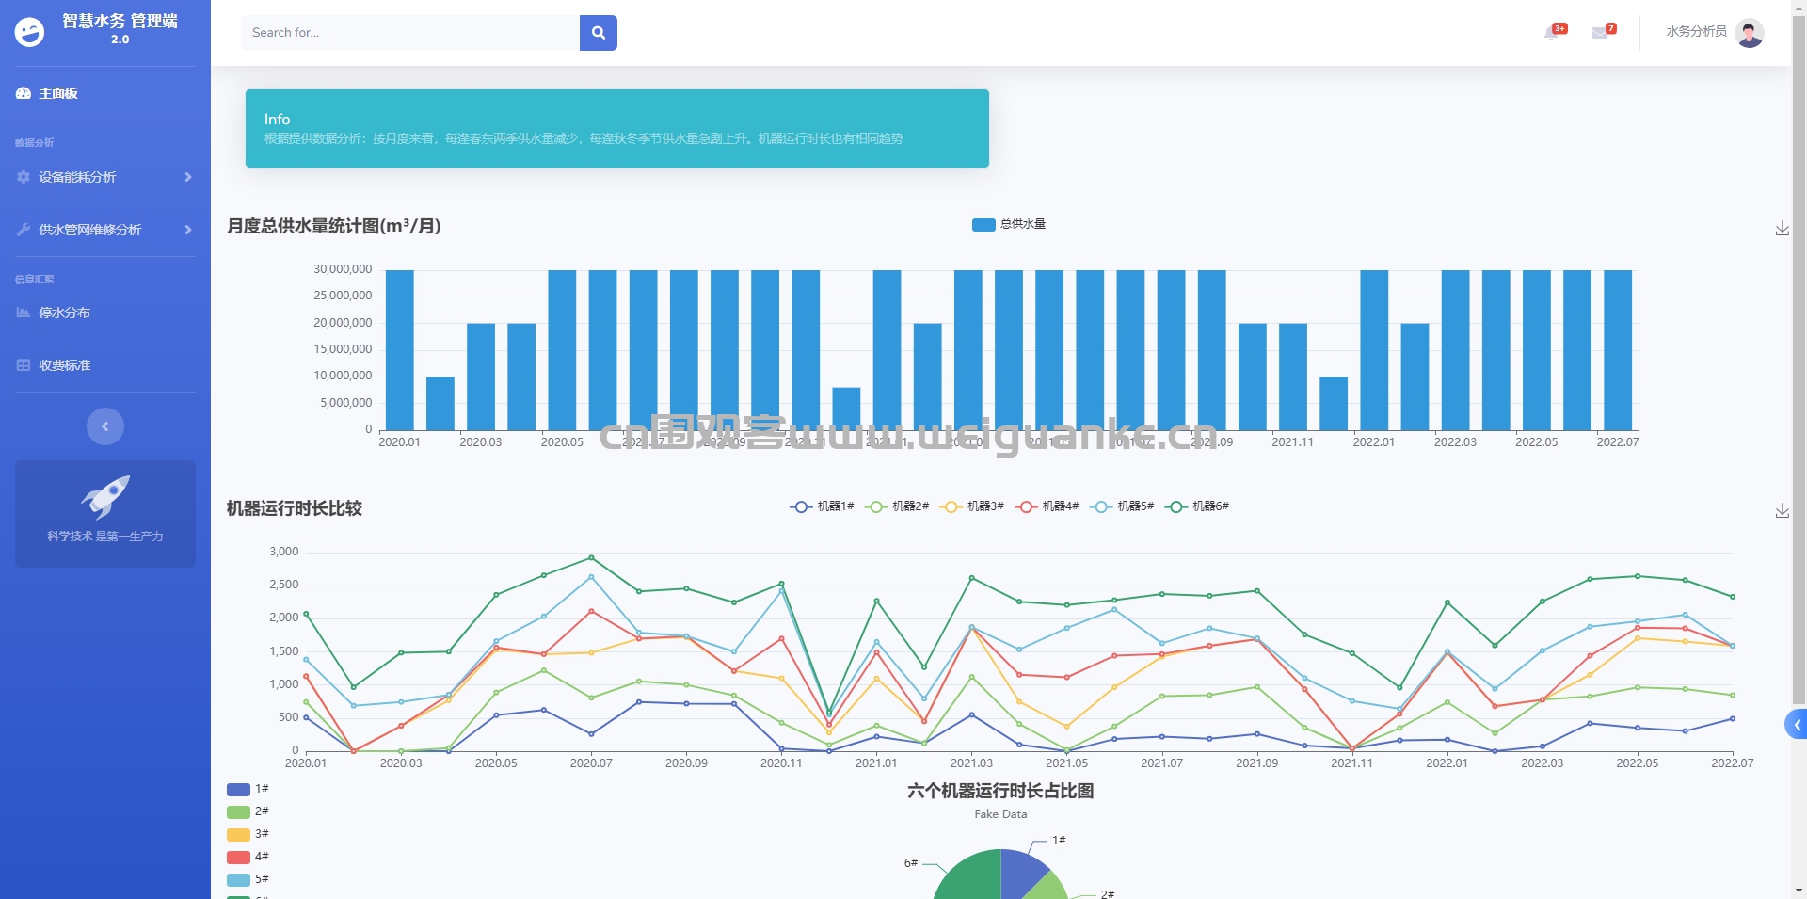Toggle pie legend item 2#
The image size is (1807, 899).
248,811
